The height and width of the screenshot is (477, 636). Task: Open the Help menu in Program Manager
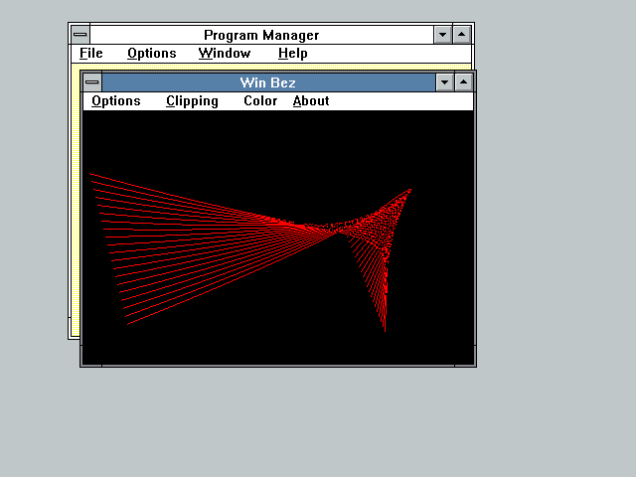tap(293, 54)
